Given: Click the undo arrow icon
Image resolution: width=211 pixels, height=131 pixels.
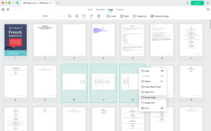Looking at the screenshot, I should point(14,9).
